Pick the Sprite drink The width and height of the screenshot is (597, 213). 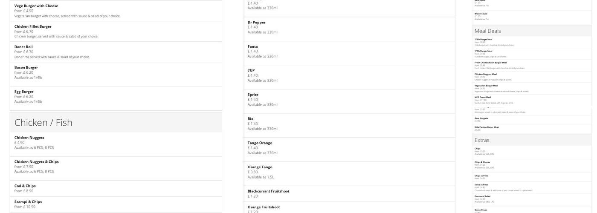tap(253, 95)
